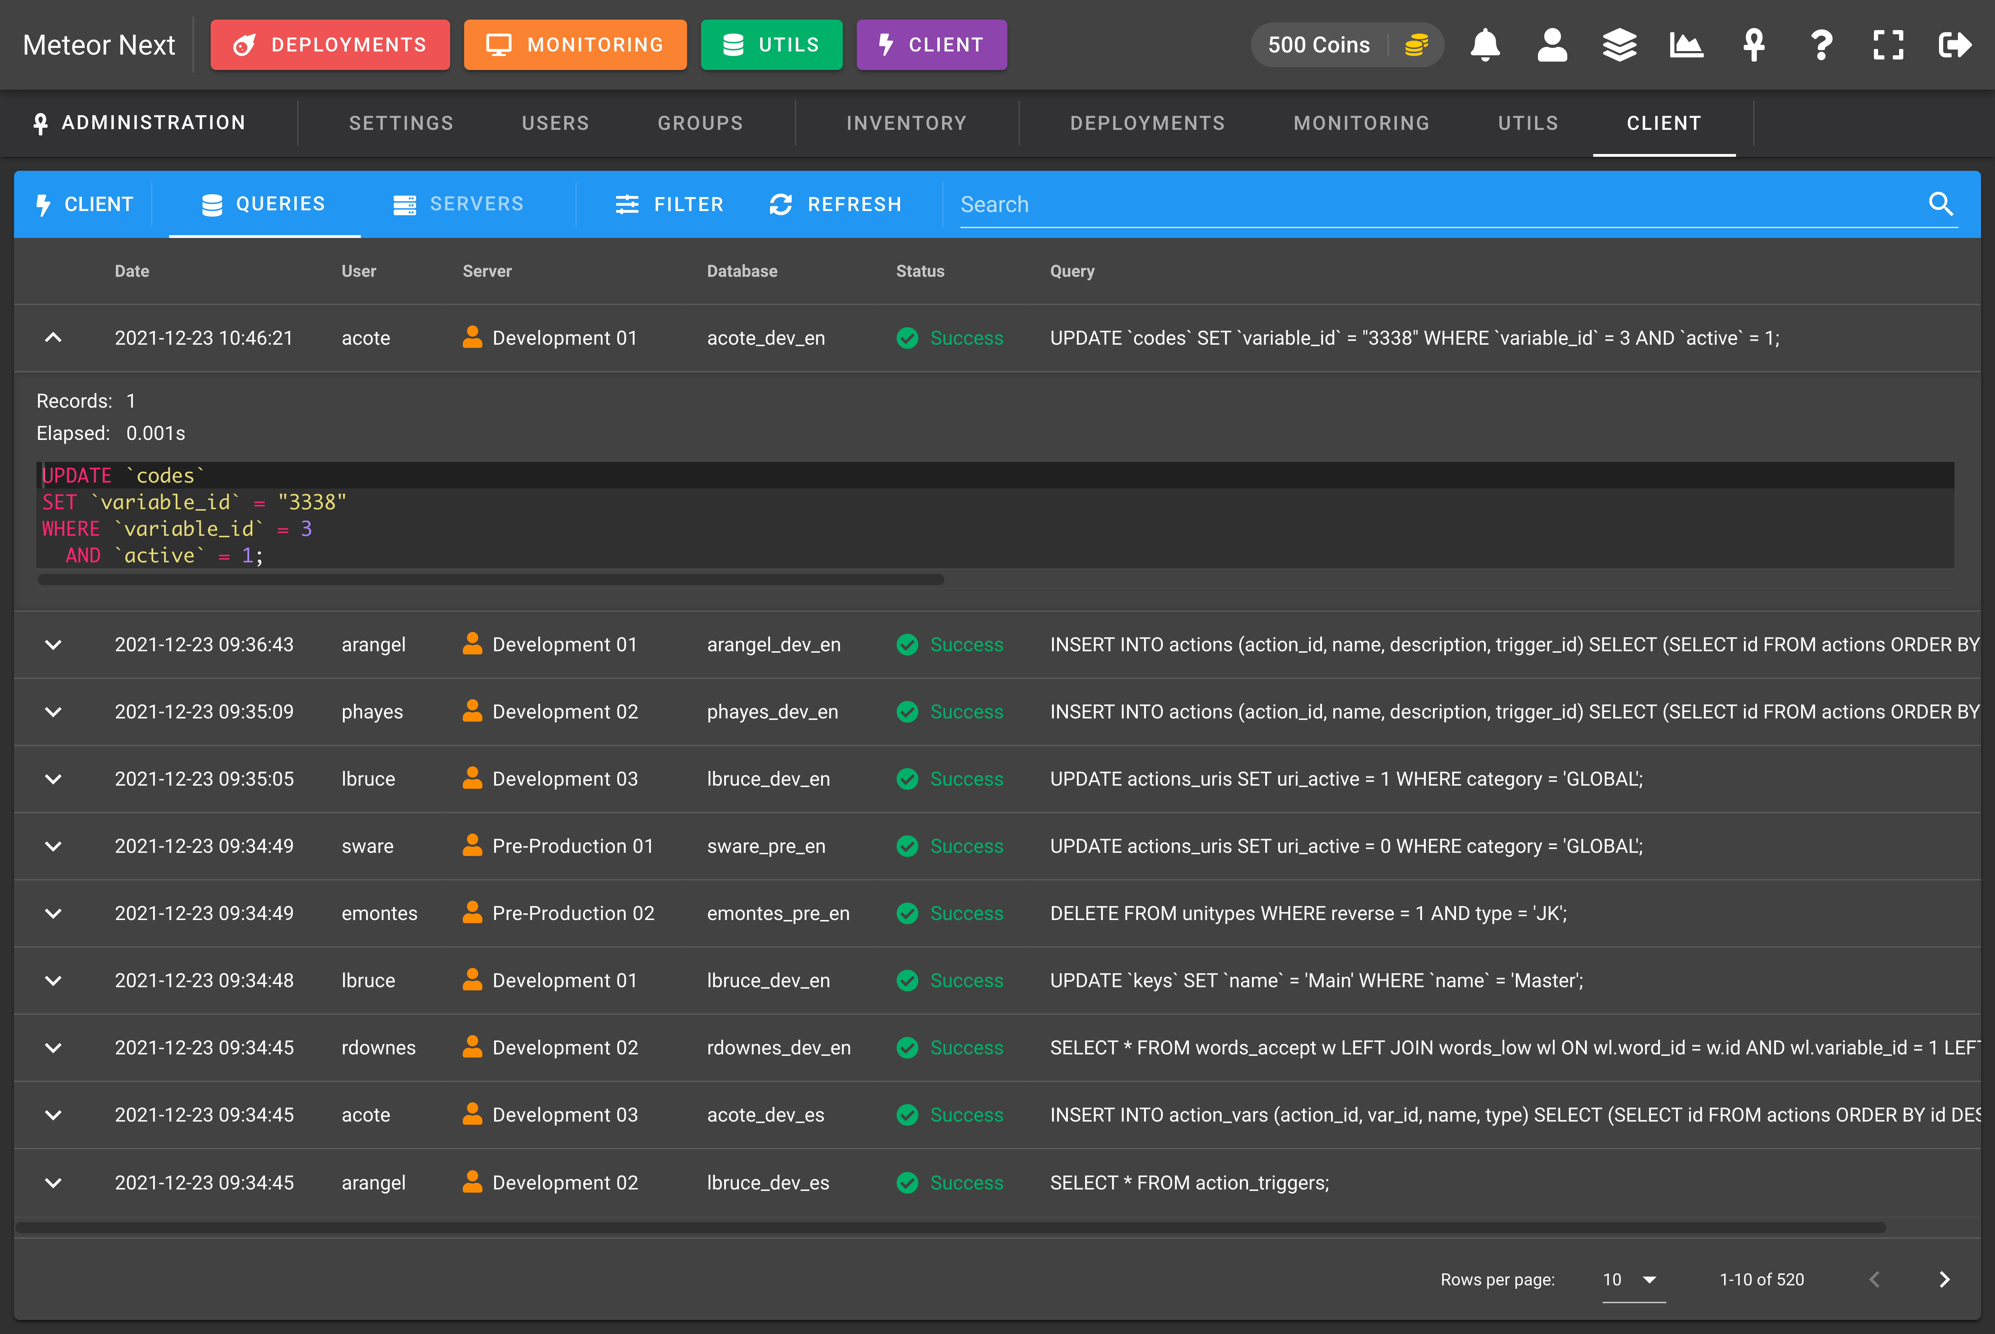The image size is (1995, 1334).
Task: Click the orange Monitoring button
Action: 575,45
